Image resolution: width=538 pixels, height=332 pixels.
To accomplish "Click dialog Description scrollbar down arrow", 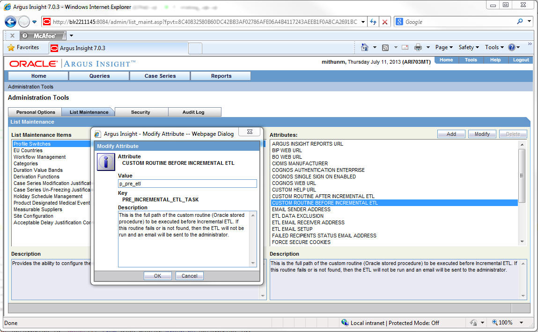I will pyautogui.click(x=253, y=263).
